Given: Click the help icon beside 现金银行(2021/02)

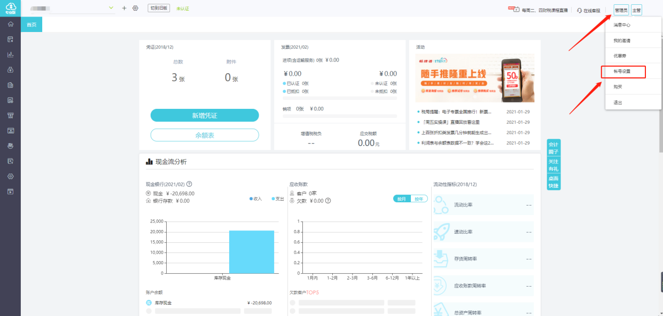Looking at the screenshot, I should [189, 184].
